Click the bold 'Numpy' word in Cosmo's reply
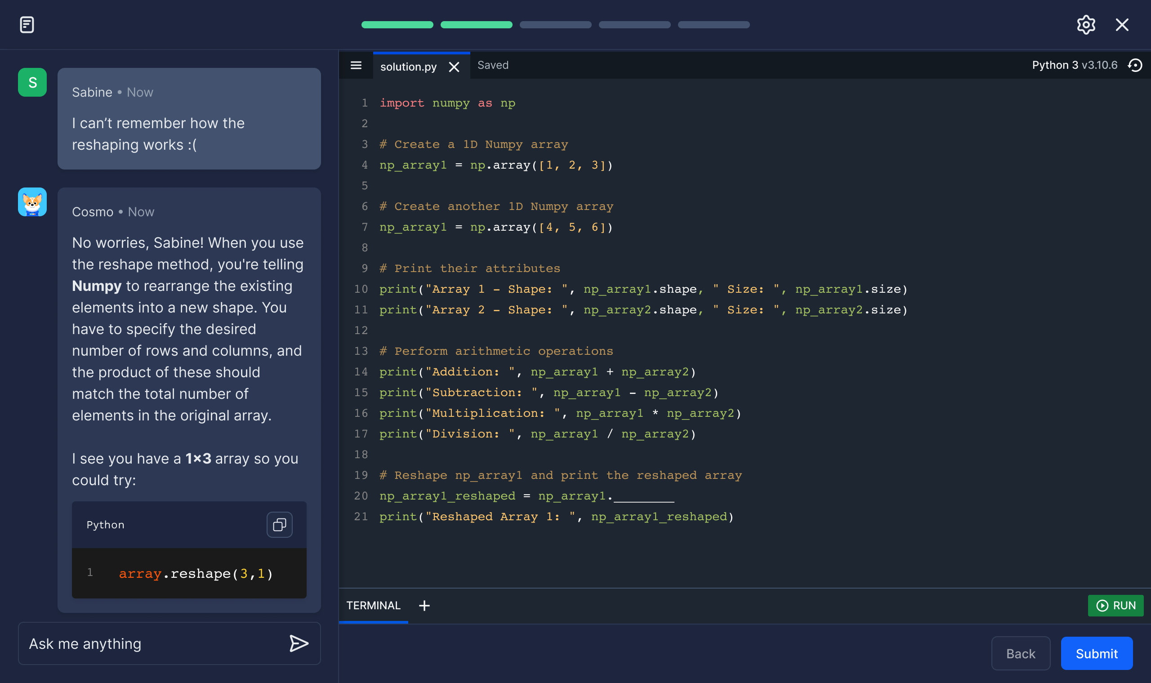The image size is (1151, 683). pyautogui.click(x=97, y=286)
